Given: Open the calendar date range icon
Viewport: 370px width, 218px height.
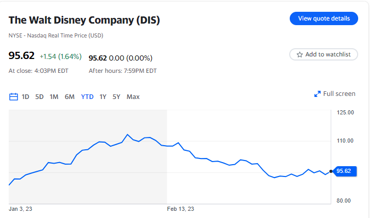Looking at the screenshot, I should click(x=14, y=96).
